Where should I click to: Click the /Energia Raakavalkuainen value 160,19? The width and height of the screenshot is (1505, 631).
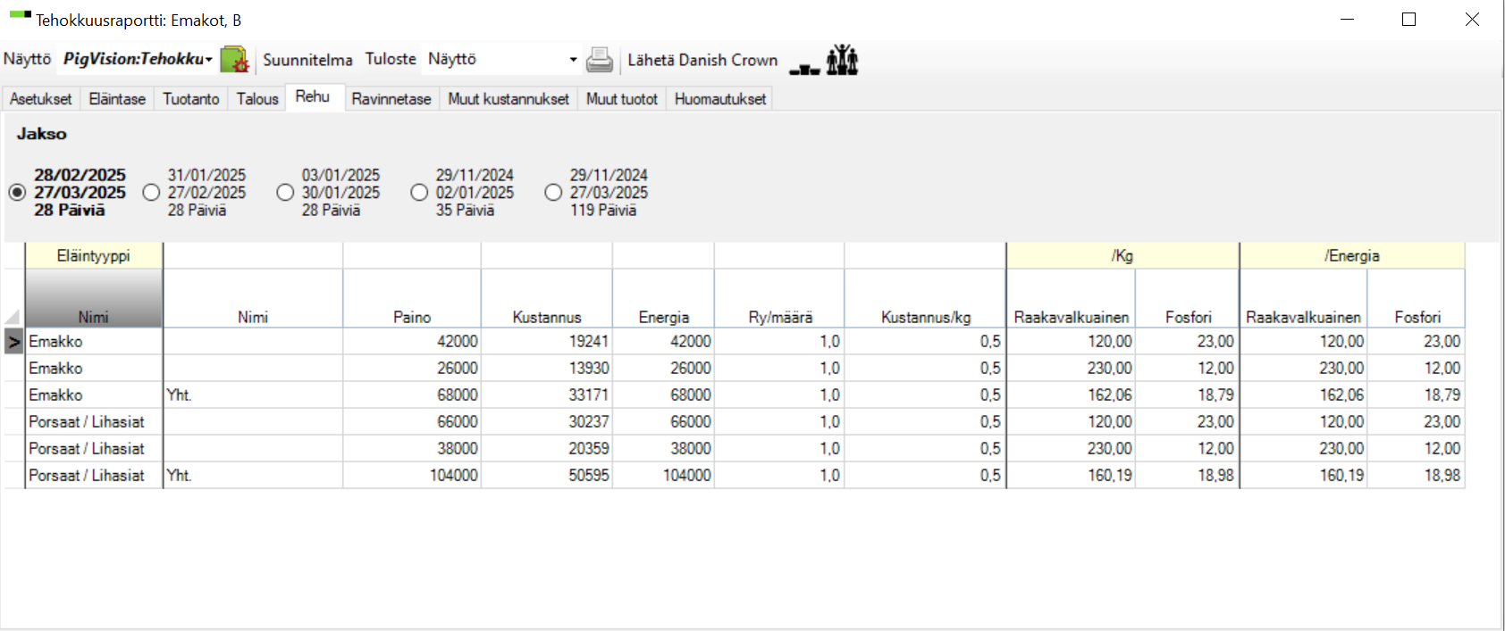[1303, 475]
